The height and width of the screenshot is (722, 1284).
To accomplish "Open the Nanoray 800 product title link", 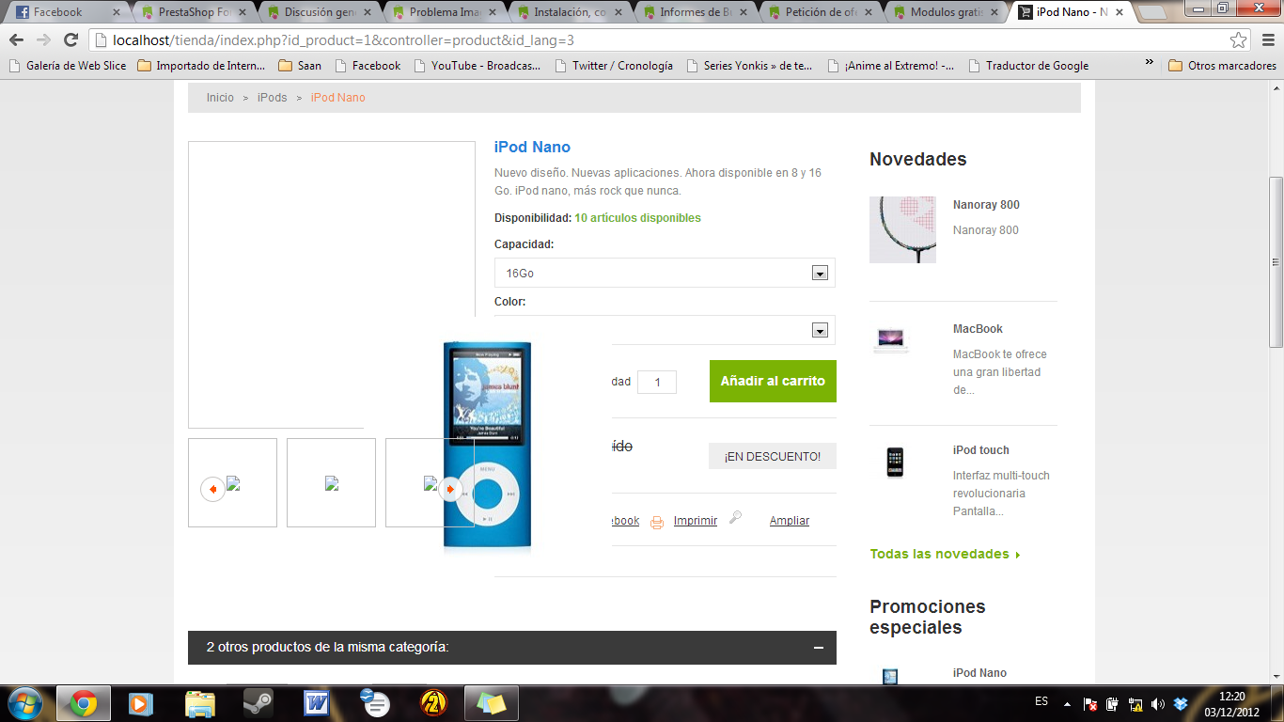I will click(986, 205).
